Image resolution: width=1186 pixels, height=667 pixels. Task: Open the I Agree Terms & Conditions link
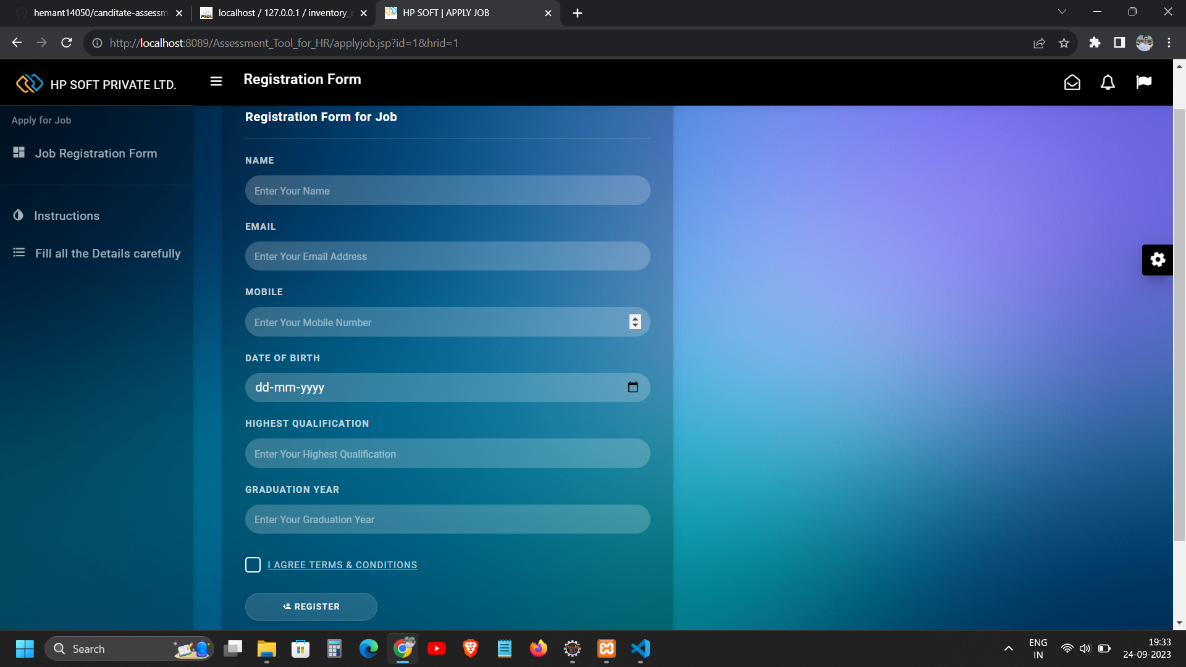coord(342,564)
